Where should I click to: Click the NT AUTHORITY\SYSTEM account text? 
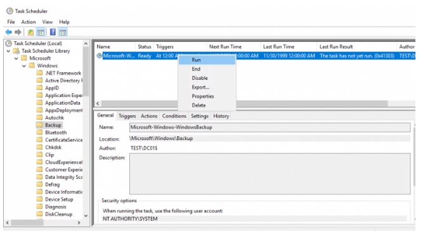tap(130, 219)
